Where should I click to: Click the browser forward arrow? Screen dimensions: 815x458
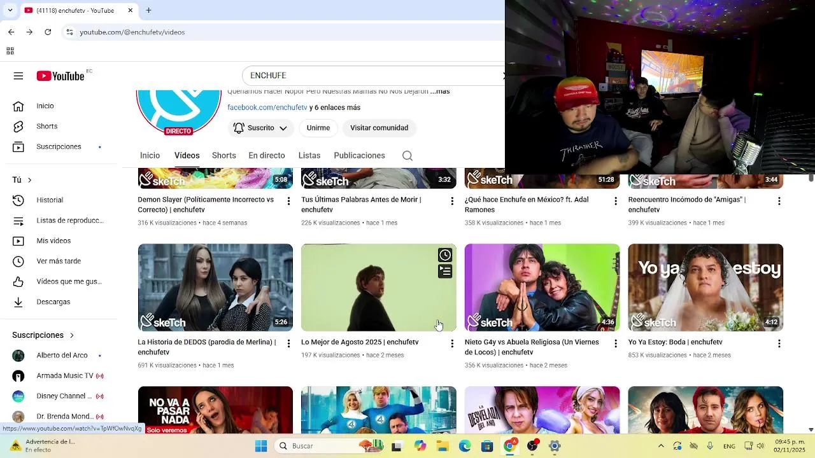(29, 32)
